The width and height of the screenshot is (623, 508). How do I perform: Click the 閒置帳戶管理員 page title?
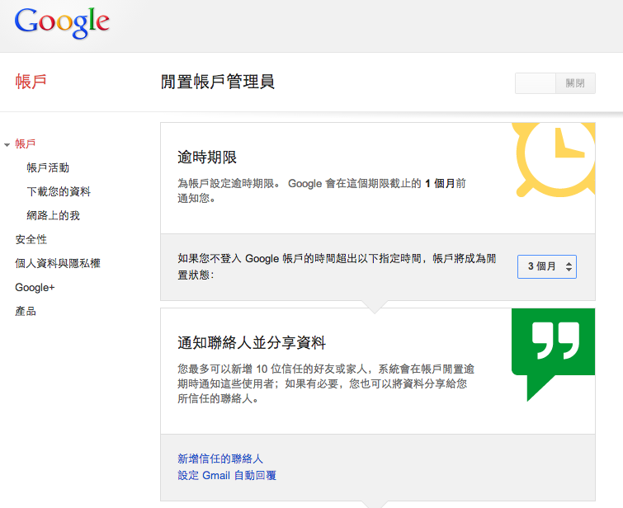point(218,82)
